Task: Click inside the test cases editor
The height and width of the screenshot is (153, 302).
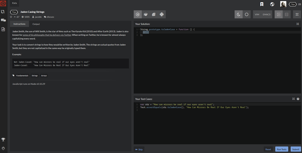Action: pos(216,124)
